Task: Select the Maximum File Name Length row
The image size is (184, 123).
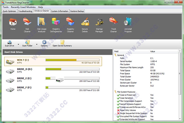Action: pyautogui.click(x=146, y=67)
